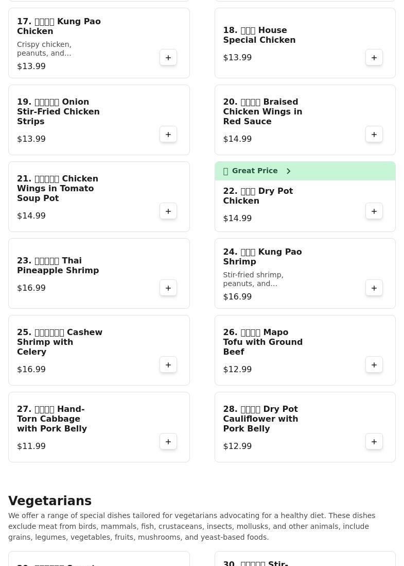Add Chicken Wings in Tomato Soup Pot
Screen dimensions: 404x566
pos(168,211)
